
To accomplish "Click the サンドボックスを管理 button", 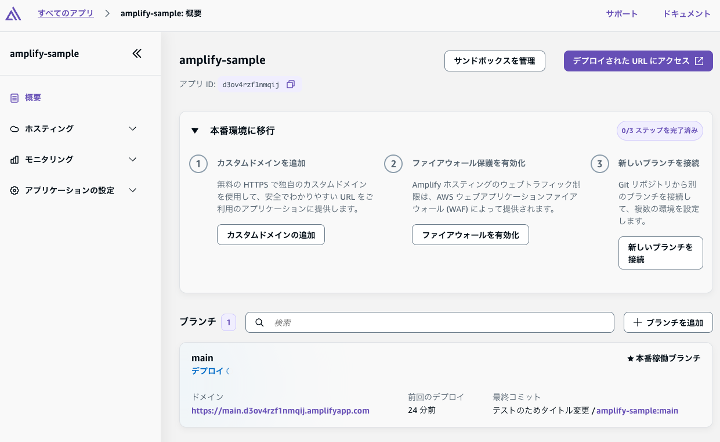I will point(494,61).
